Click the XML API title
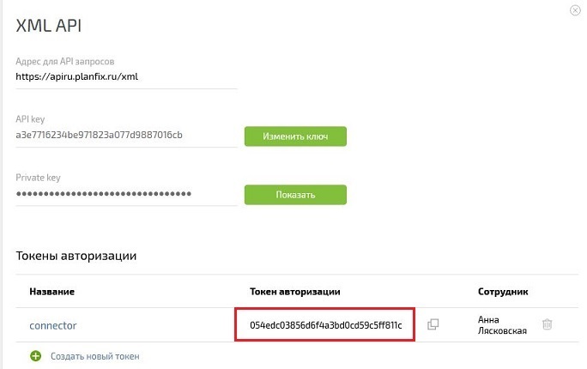The width and height of the screenshot is (587, 369). (x=48, y=26)
